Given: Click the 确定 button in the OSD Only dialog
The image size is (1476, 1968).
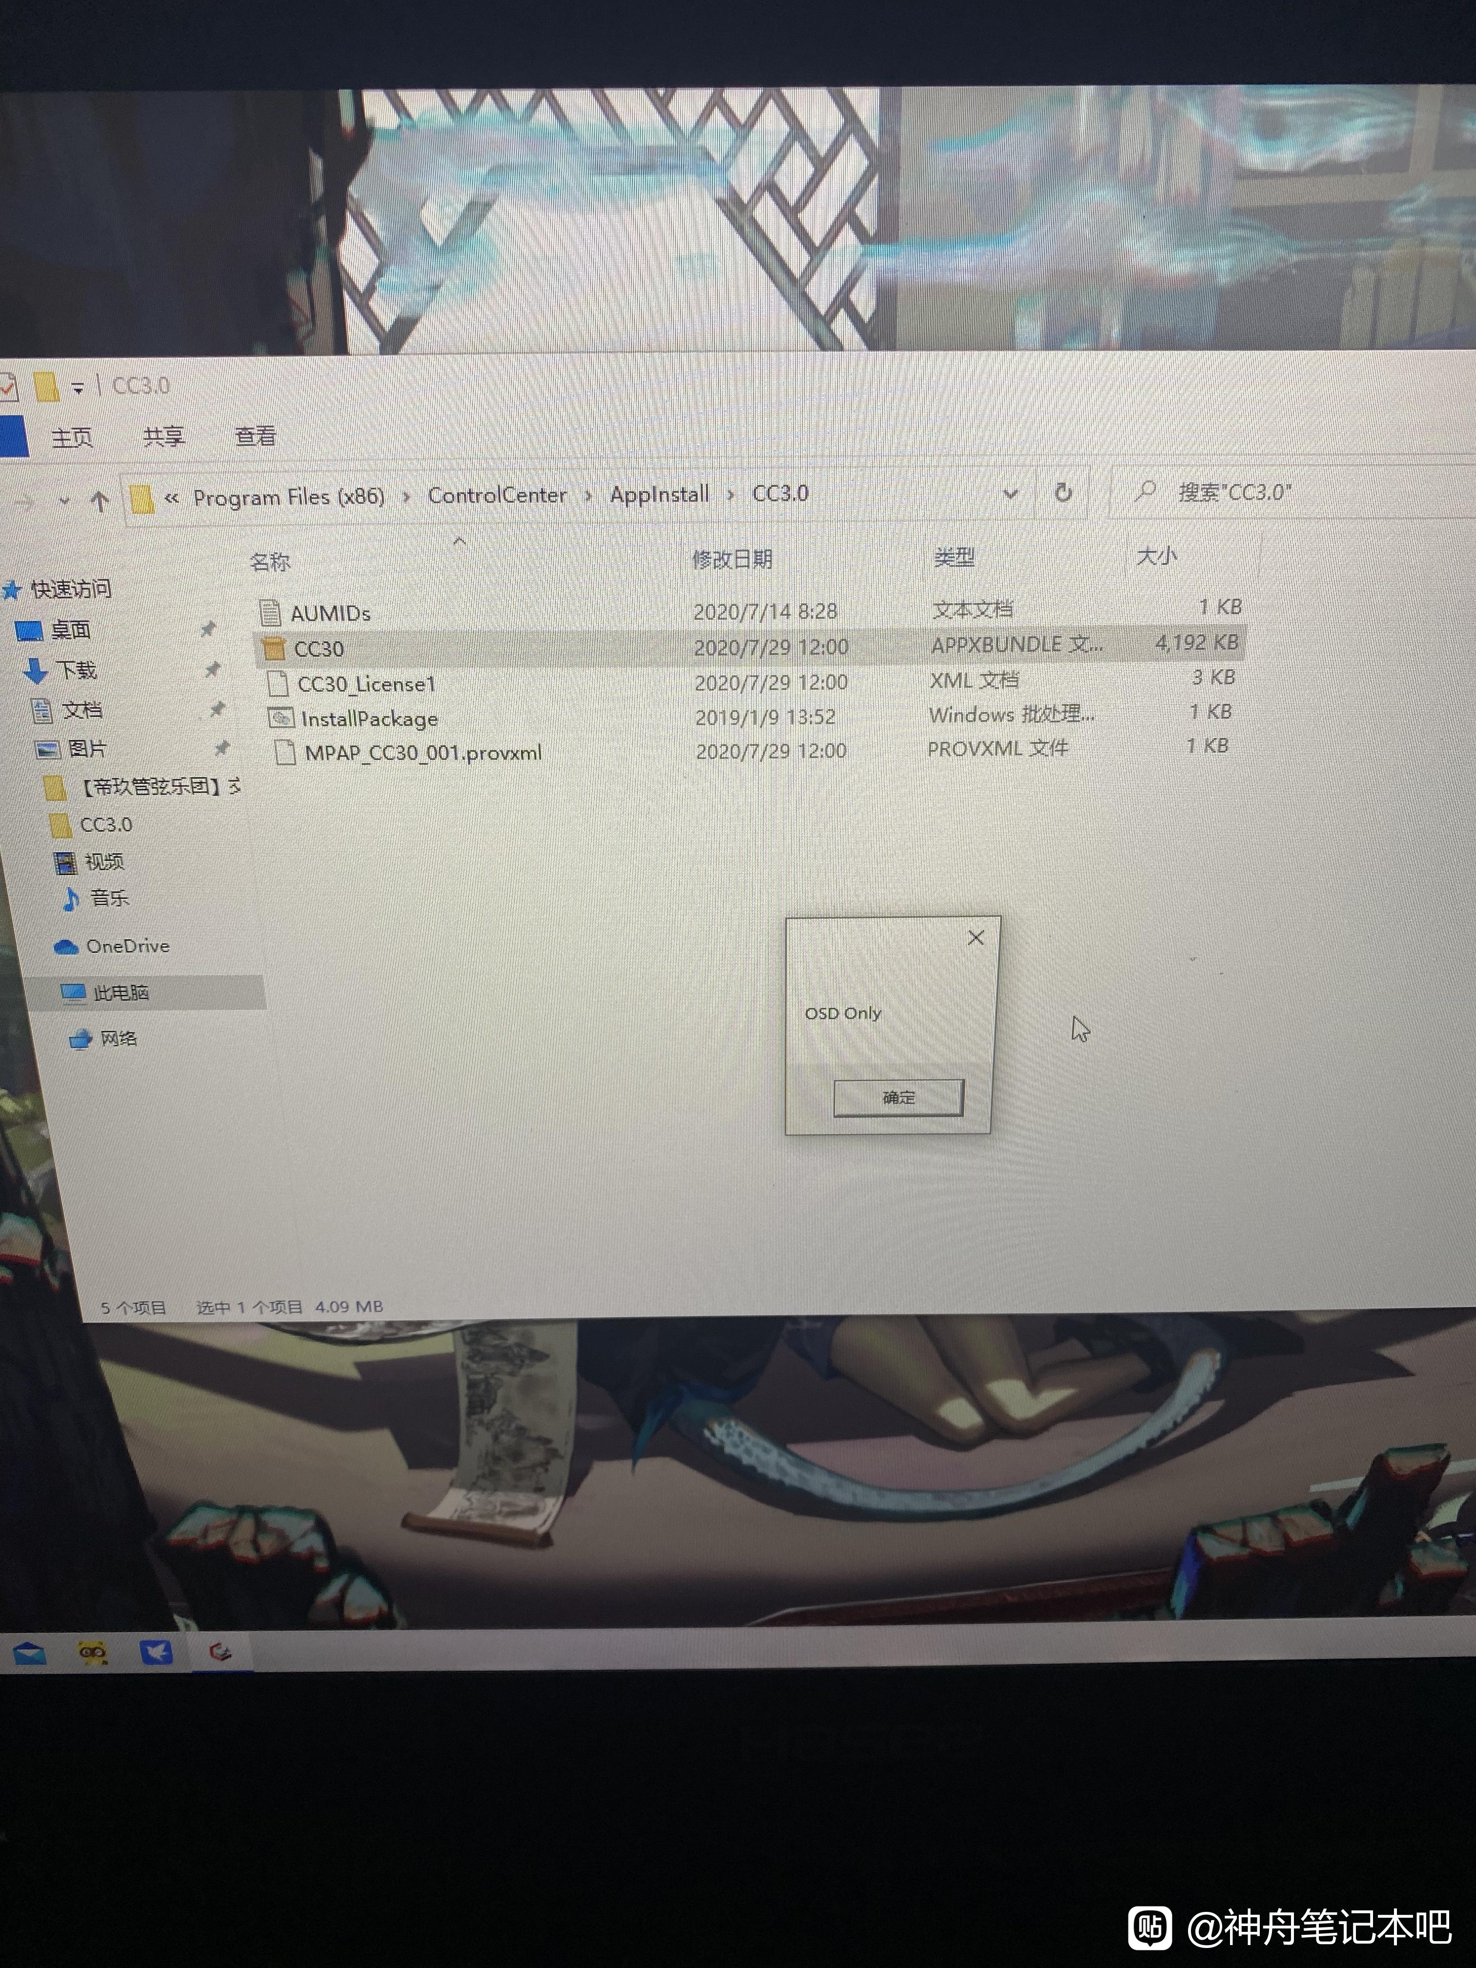Looking at the screenshot, I should 898,1097.
